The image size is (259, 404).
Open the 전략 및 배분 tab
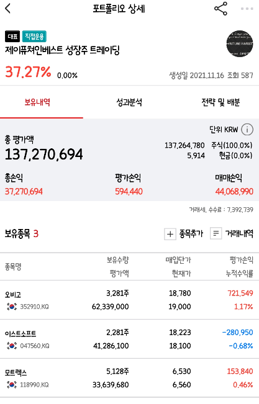click(x=221, y=102)
